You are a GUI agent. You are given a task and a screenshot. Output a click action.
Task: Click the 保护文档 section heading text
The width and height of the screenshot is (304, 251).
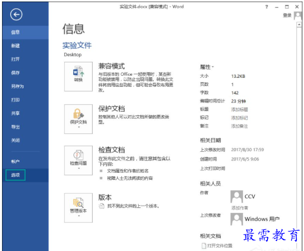point(112,109)
